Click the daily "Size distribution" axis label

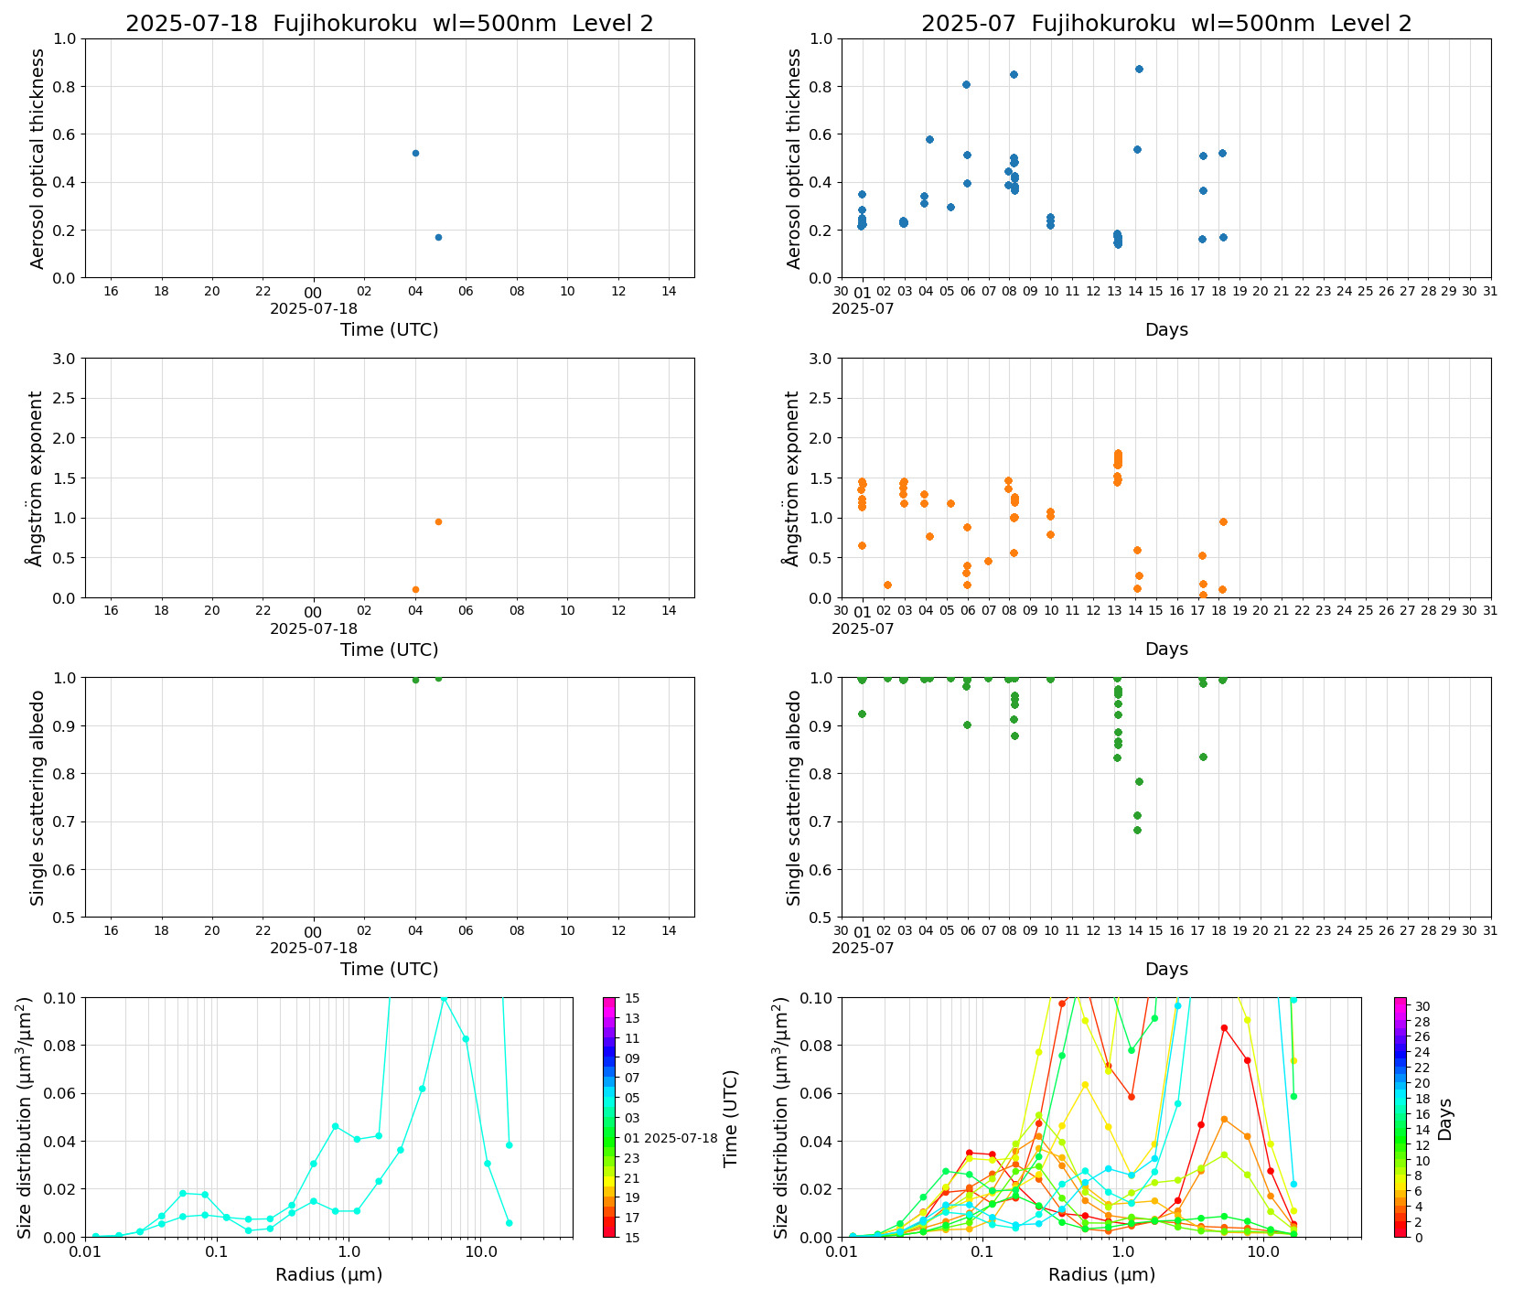pyautogui.click(x=25, y=1117)
